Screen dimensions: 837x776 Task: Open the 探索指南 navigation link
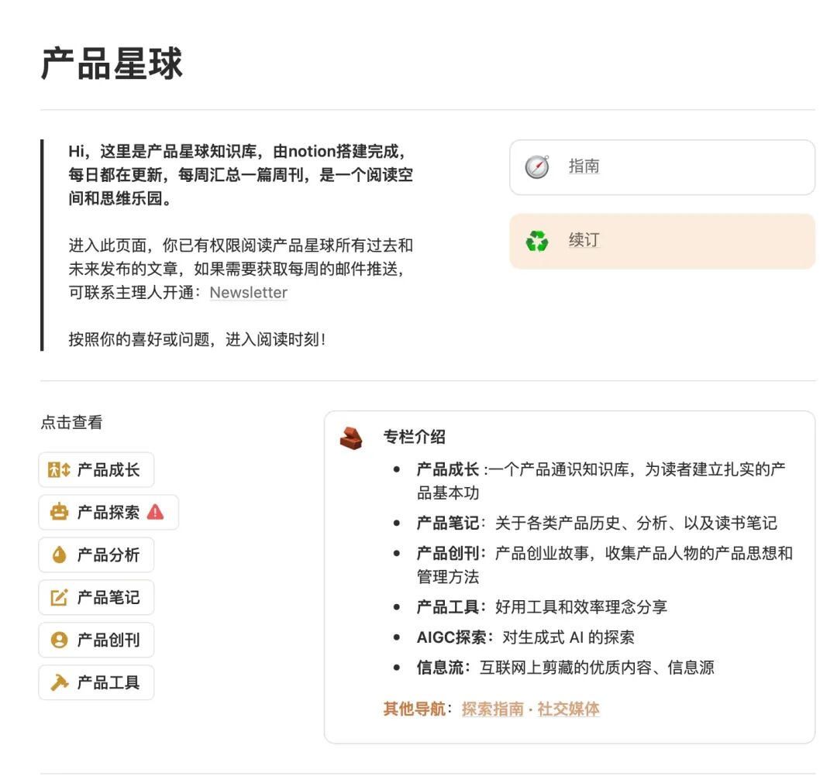(x=492, y=709)
